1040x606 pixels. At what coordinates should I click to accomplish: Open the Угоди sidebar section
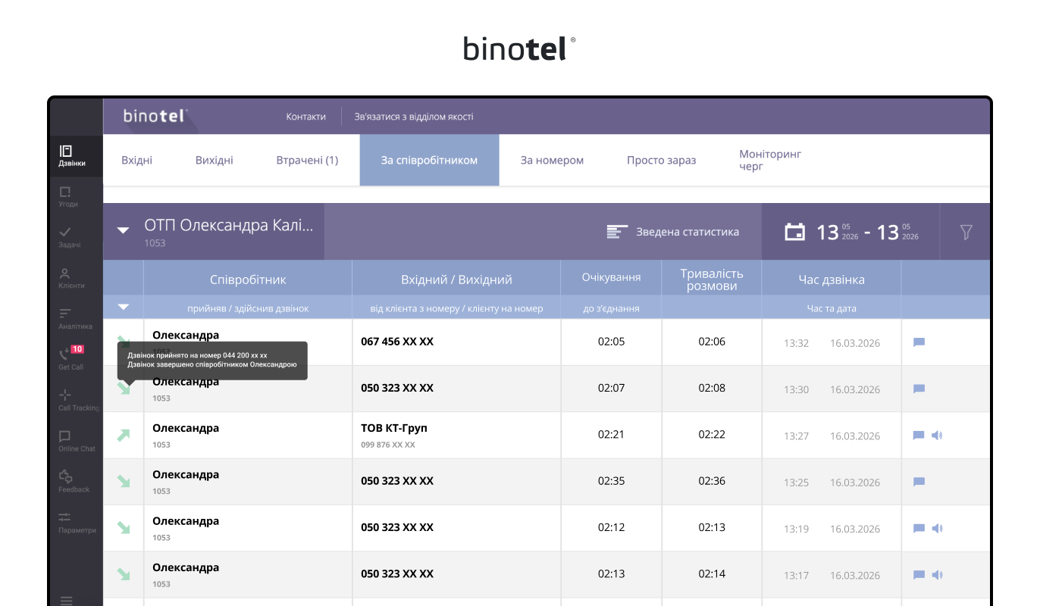click(x=68, y=197)
